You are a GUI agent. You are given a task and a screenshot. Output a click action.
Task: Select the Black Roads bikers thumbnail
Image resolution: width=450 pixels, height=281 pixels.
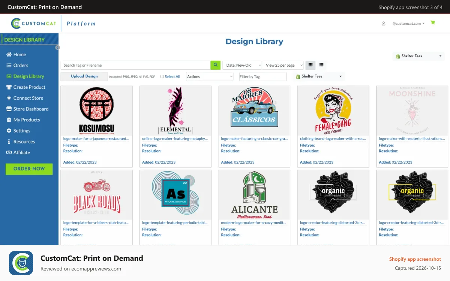(96, 195)
